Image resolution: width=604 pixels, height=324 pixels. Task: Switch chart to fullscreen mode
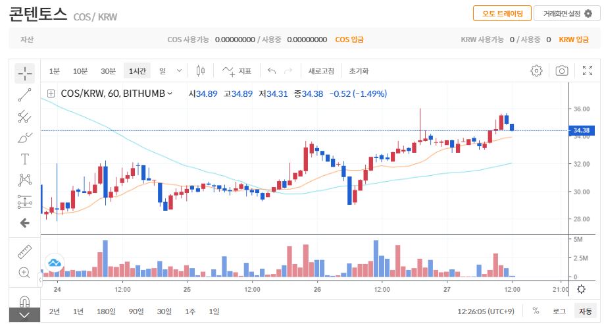(x=588, y=70)
